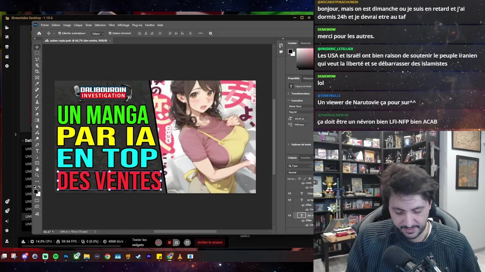Select the Rectangular Marquee tool
Screen dimensions: 485x272
click(37, 53)
